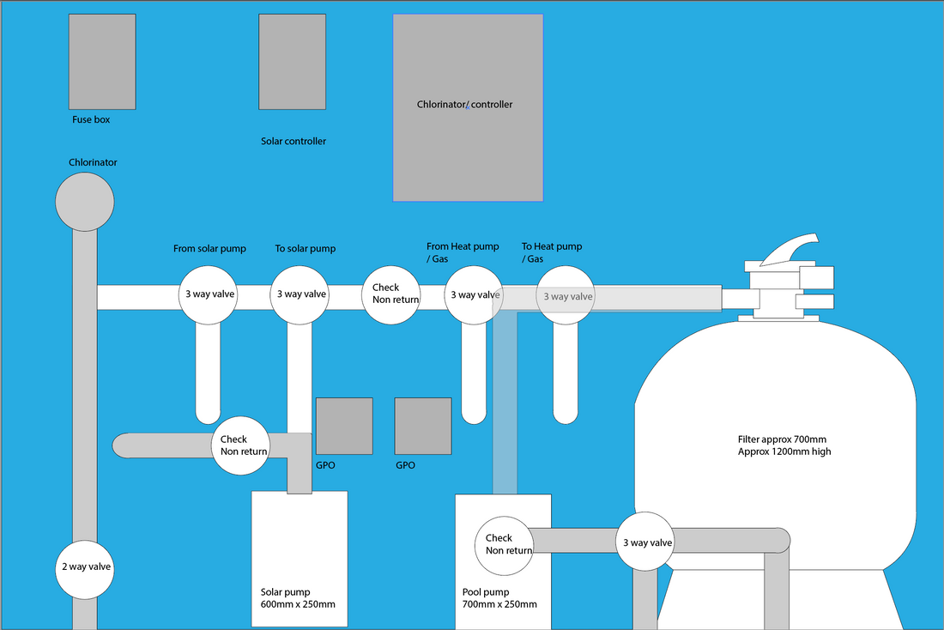
Task: Click the 'To Heat pump / Gas' text label
Action: [x=551, y=252]
